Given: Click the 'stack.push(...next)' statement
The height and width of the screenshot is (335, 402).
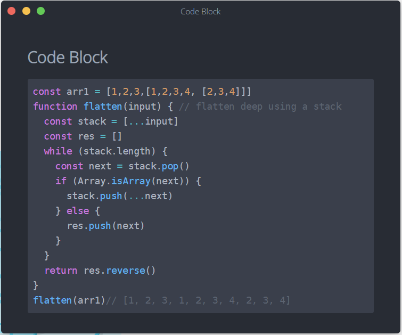Looking at the screenshot, I should 119,196.
